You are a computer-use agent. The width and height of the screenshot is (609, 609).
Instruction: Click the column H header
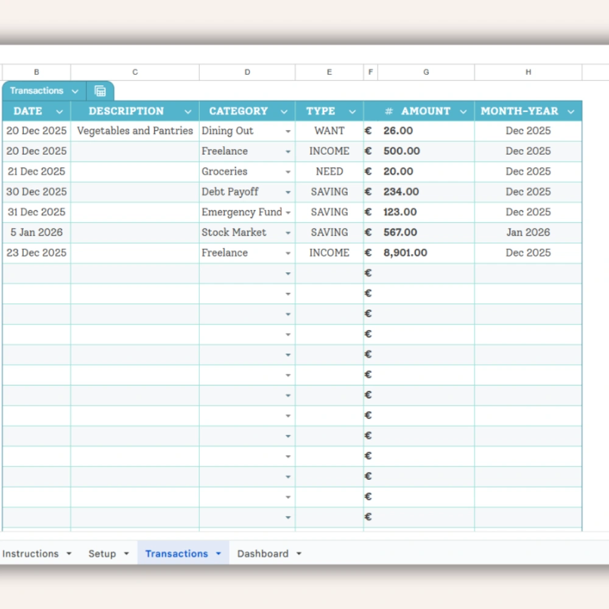527,71
